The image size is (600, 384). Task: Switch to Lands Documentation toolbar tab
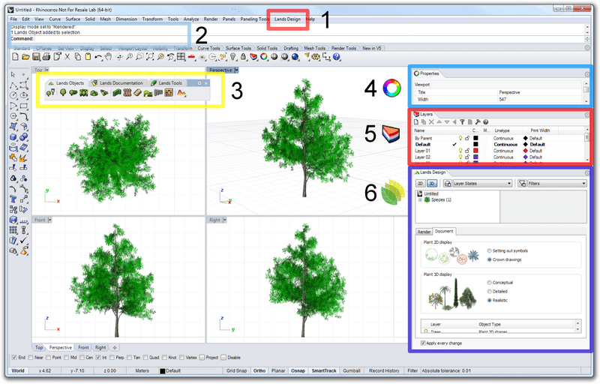point(117,83)
